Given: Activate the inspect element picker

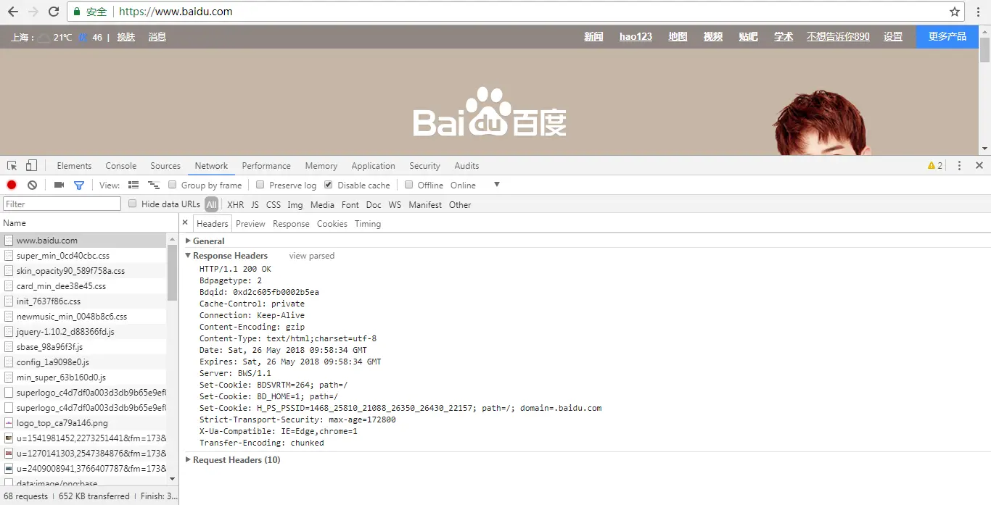Looking at the screenshot, I should pos(12,166).
